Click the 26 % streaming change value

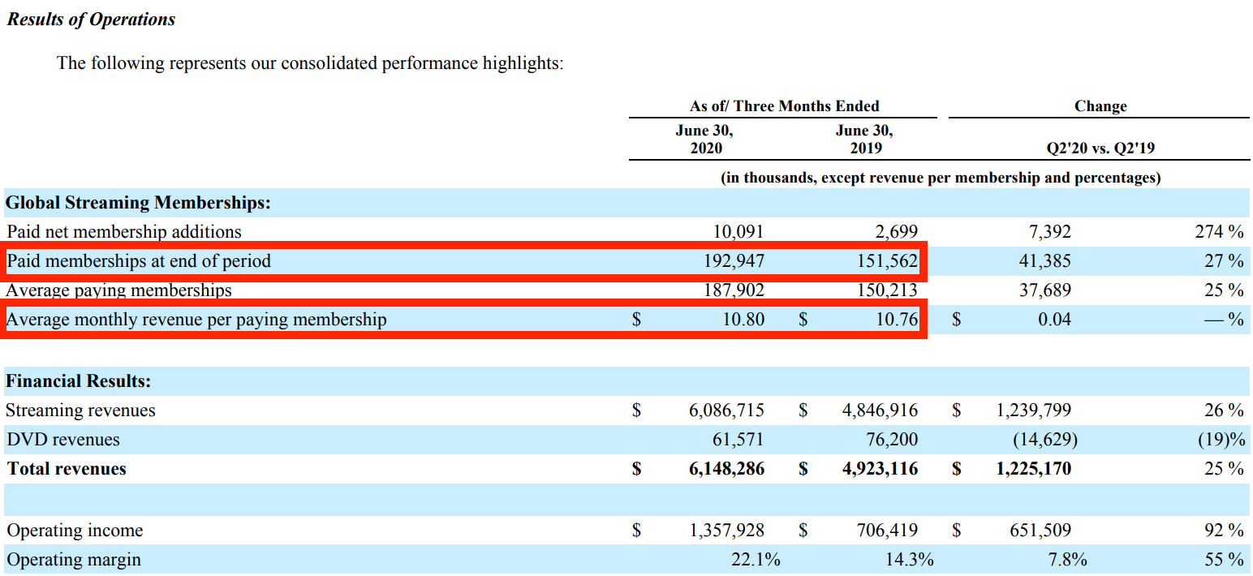tap(1224, 411)
